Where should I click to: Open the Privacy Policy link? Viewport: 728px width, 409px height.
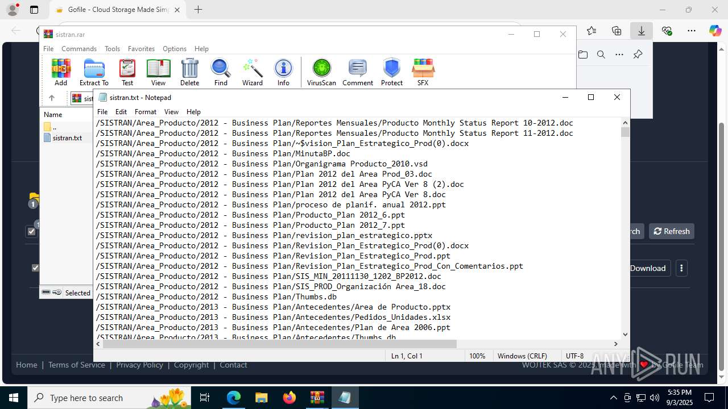pyautogui.click(x=139, y=365)
